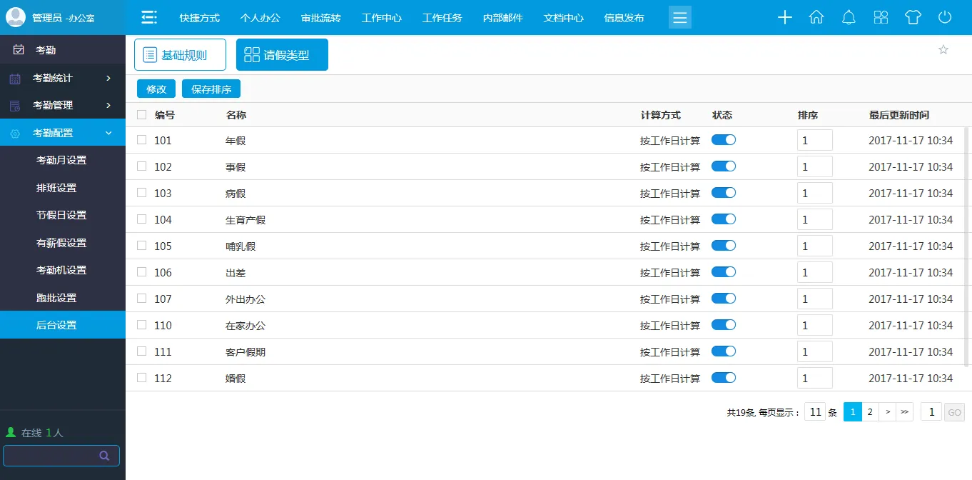
Task: Collapse sidebar with the menu toggle icon
Action: point(148,18)
